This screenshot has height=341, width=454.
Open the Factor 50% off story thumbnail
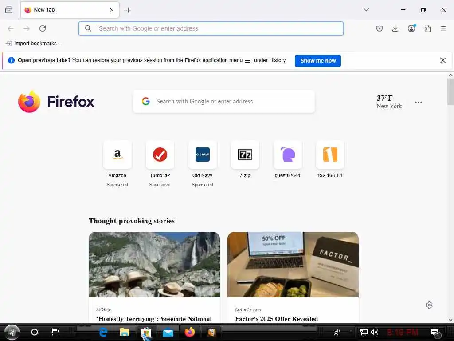pos(293,265)
